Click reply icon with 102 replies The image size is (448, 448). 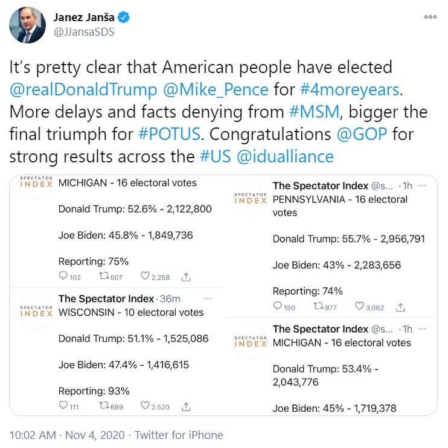tap(63, 277)
